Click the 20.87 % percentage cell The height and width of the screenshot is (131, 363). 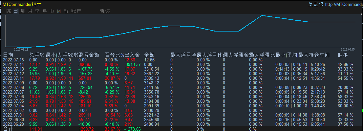click(x=113, y=78)
